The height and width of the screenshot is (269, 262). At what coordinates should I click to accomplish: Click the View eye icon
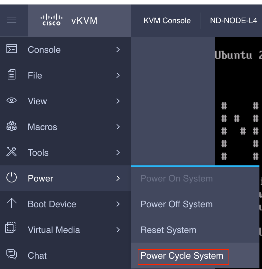click(x=12, y=100)
